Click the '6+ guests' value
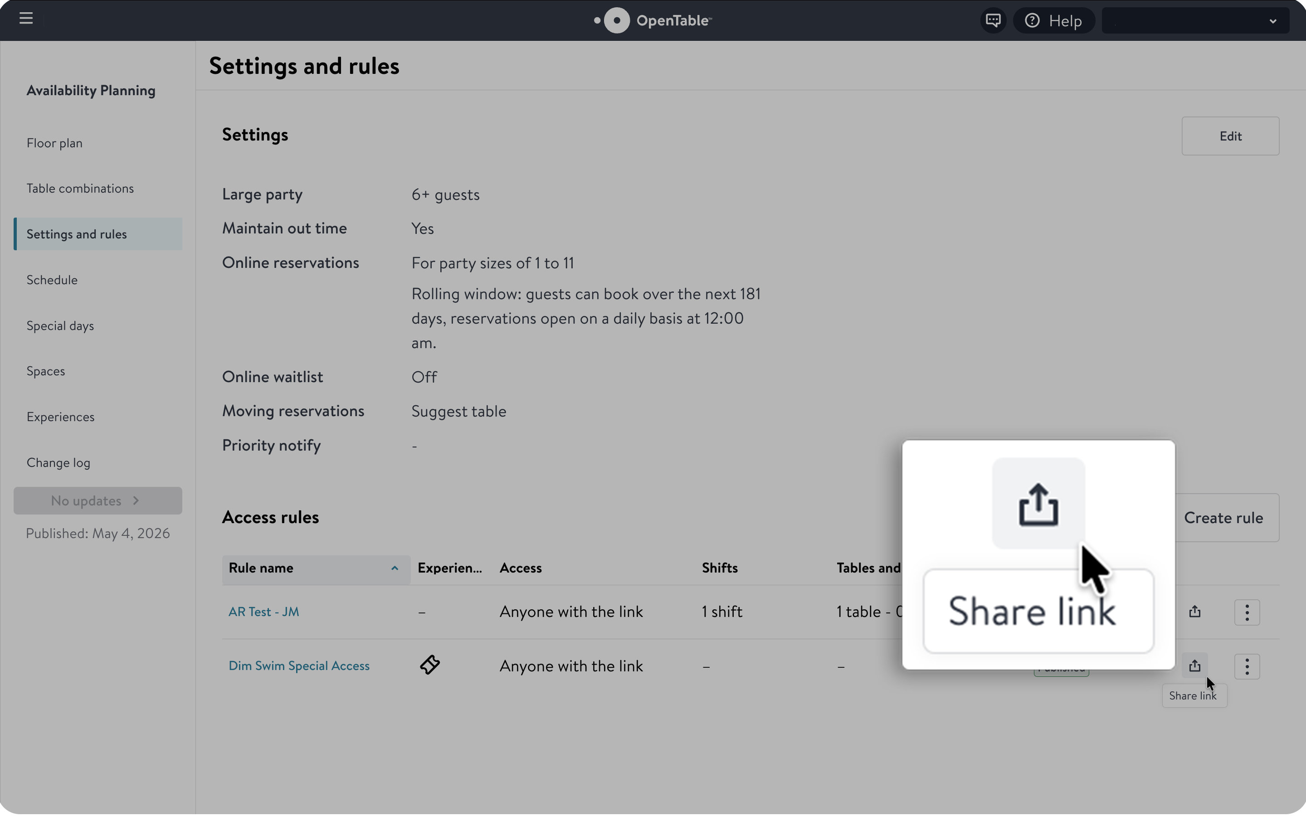 tap(445, 194)
